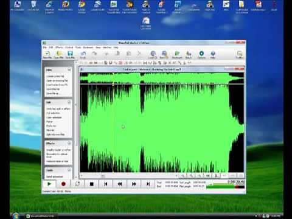Click the sidebar vertical scrollbar
The image size is (292, 219).
[75, 120]
